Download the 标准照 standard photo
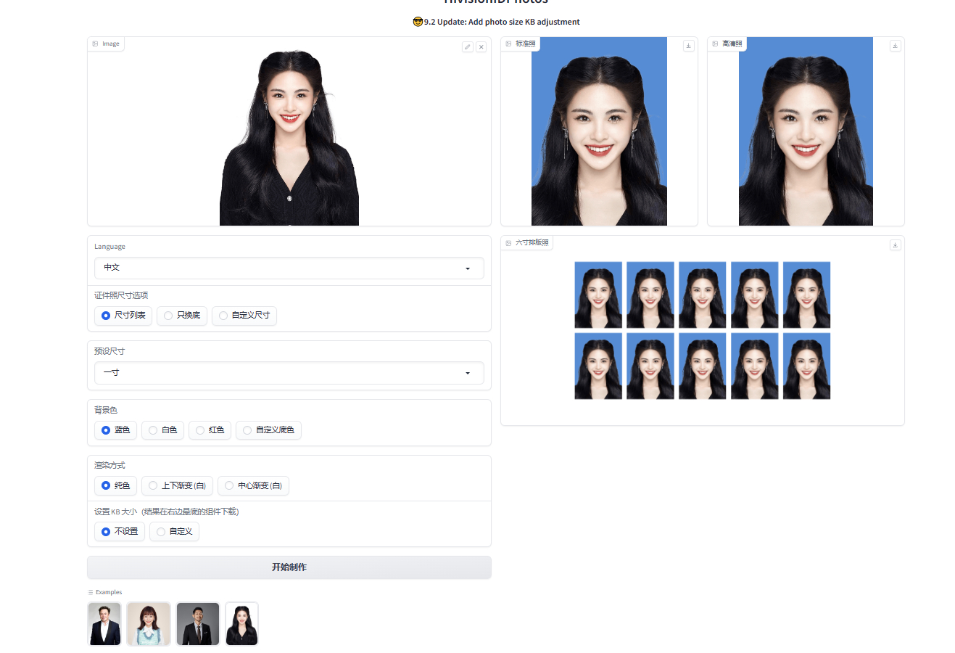955x653 pixels. pyautogui.click(x=689, y=46)
